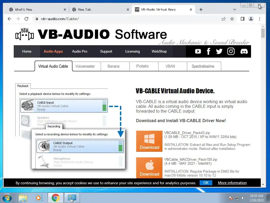Select the Virtual Audio Cable tab
Screen dimensions: 270x203
(53, 66)
